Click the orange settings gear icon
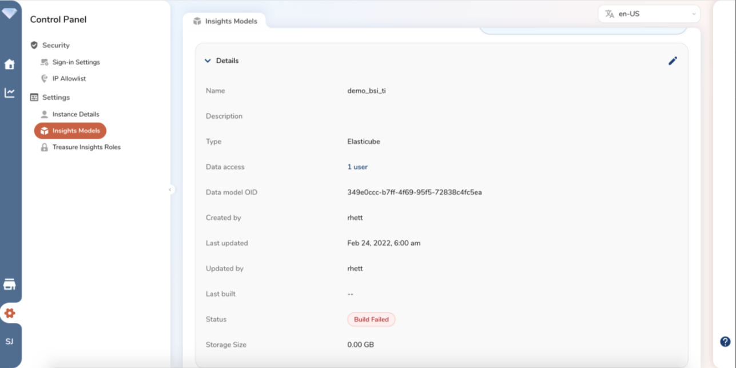The height and width of the screenshot is (368, 736). tap(10, 313)
